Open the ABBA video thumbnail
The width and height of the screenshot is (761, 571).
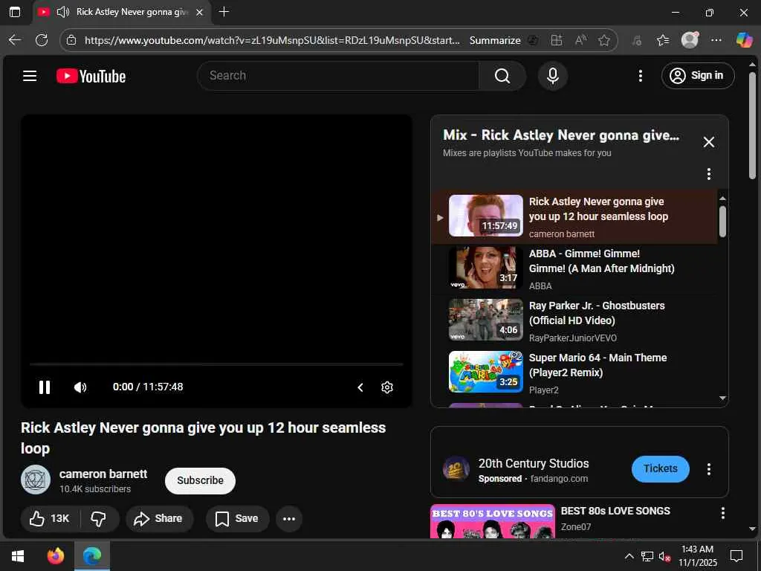[x=485, y=268]
